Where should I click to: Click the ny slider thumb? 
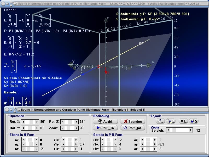[32, 144]
